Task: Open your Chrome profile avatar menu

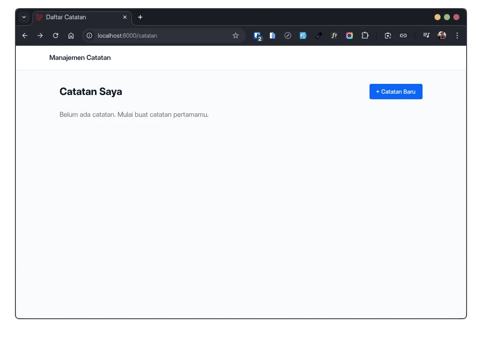Action: [x=441, y=36]
